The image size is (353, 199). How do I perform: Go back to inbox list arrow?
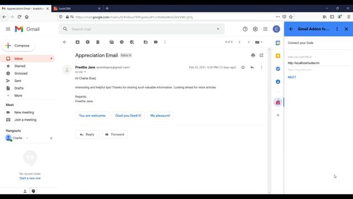[x=65, y=42]
